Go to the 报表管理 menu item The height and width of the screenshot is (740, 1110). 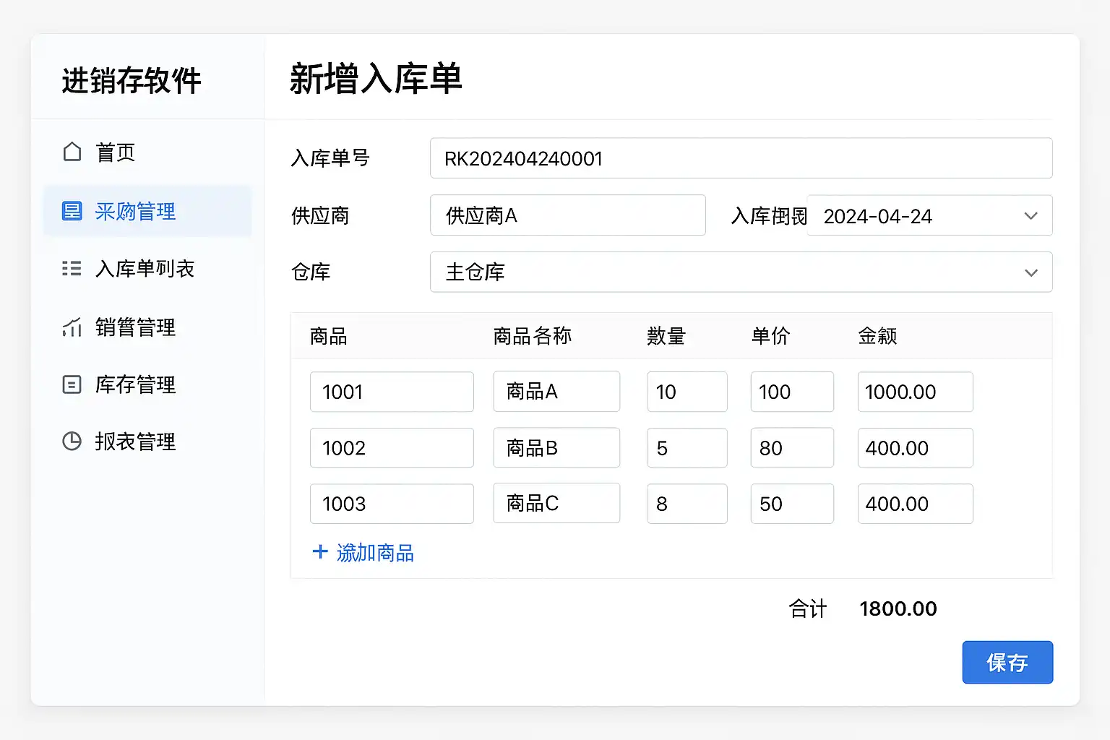point(135,442)
